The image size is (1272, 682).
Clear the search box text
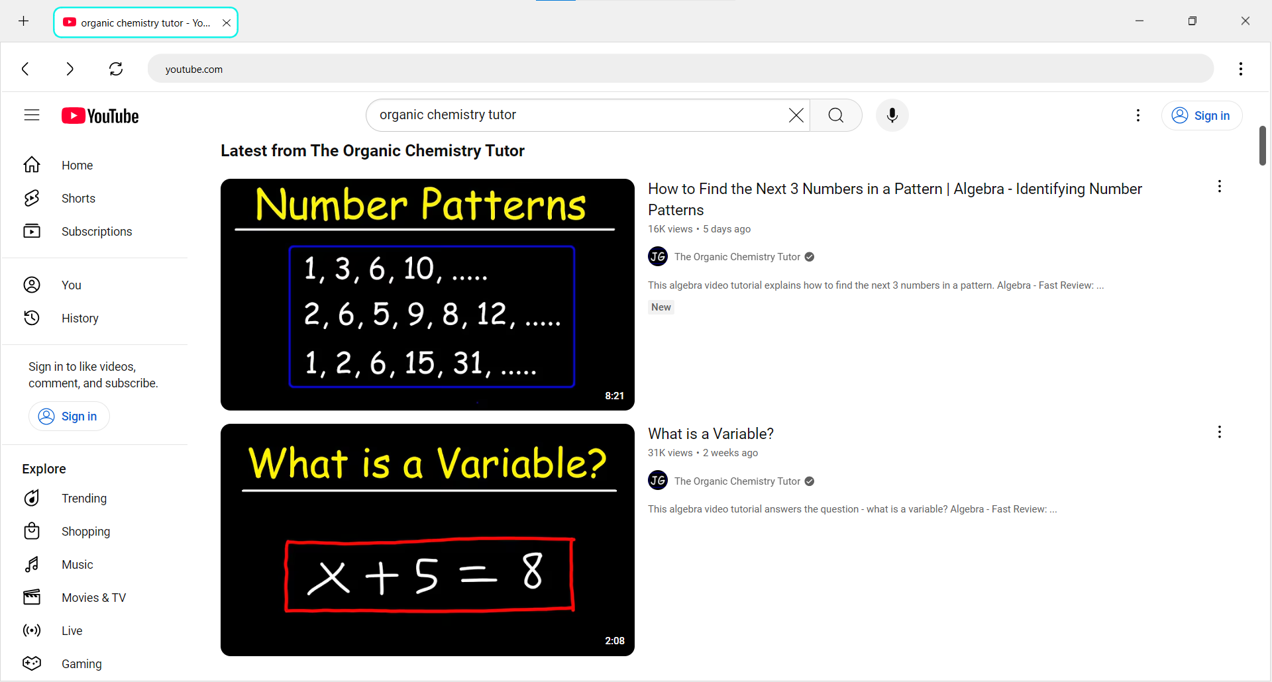[x=796, y=115]
